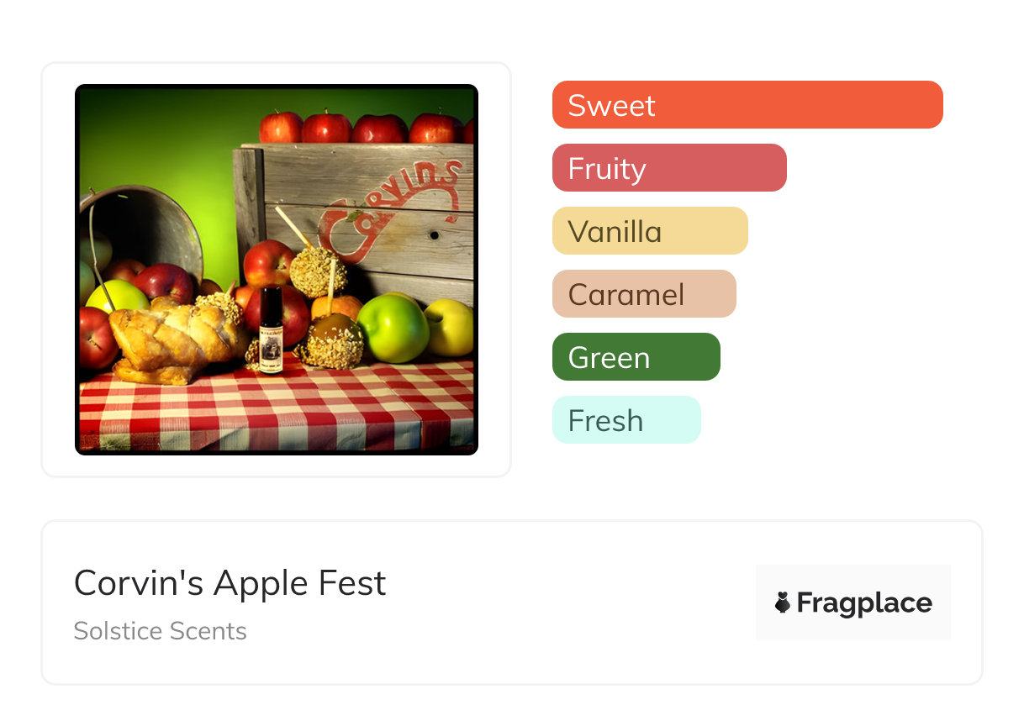
Task: Click the large green apple in photo
Action: point(392,327)
